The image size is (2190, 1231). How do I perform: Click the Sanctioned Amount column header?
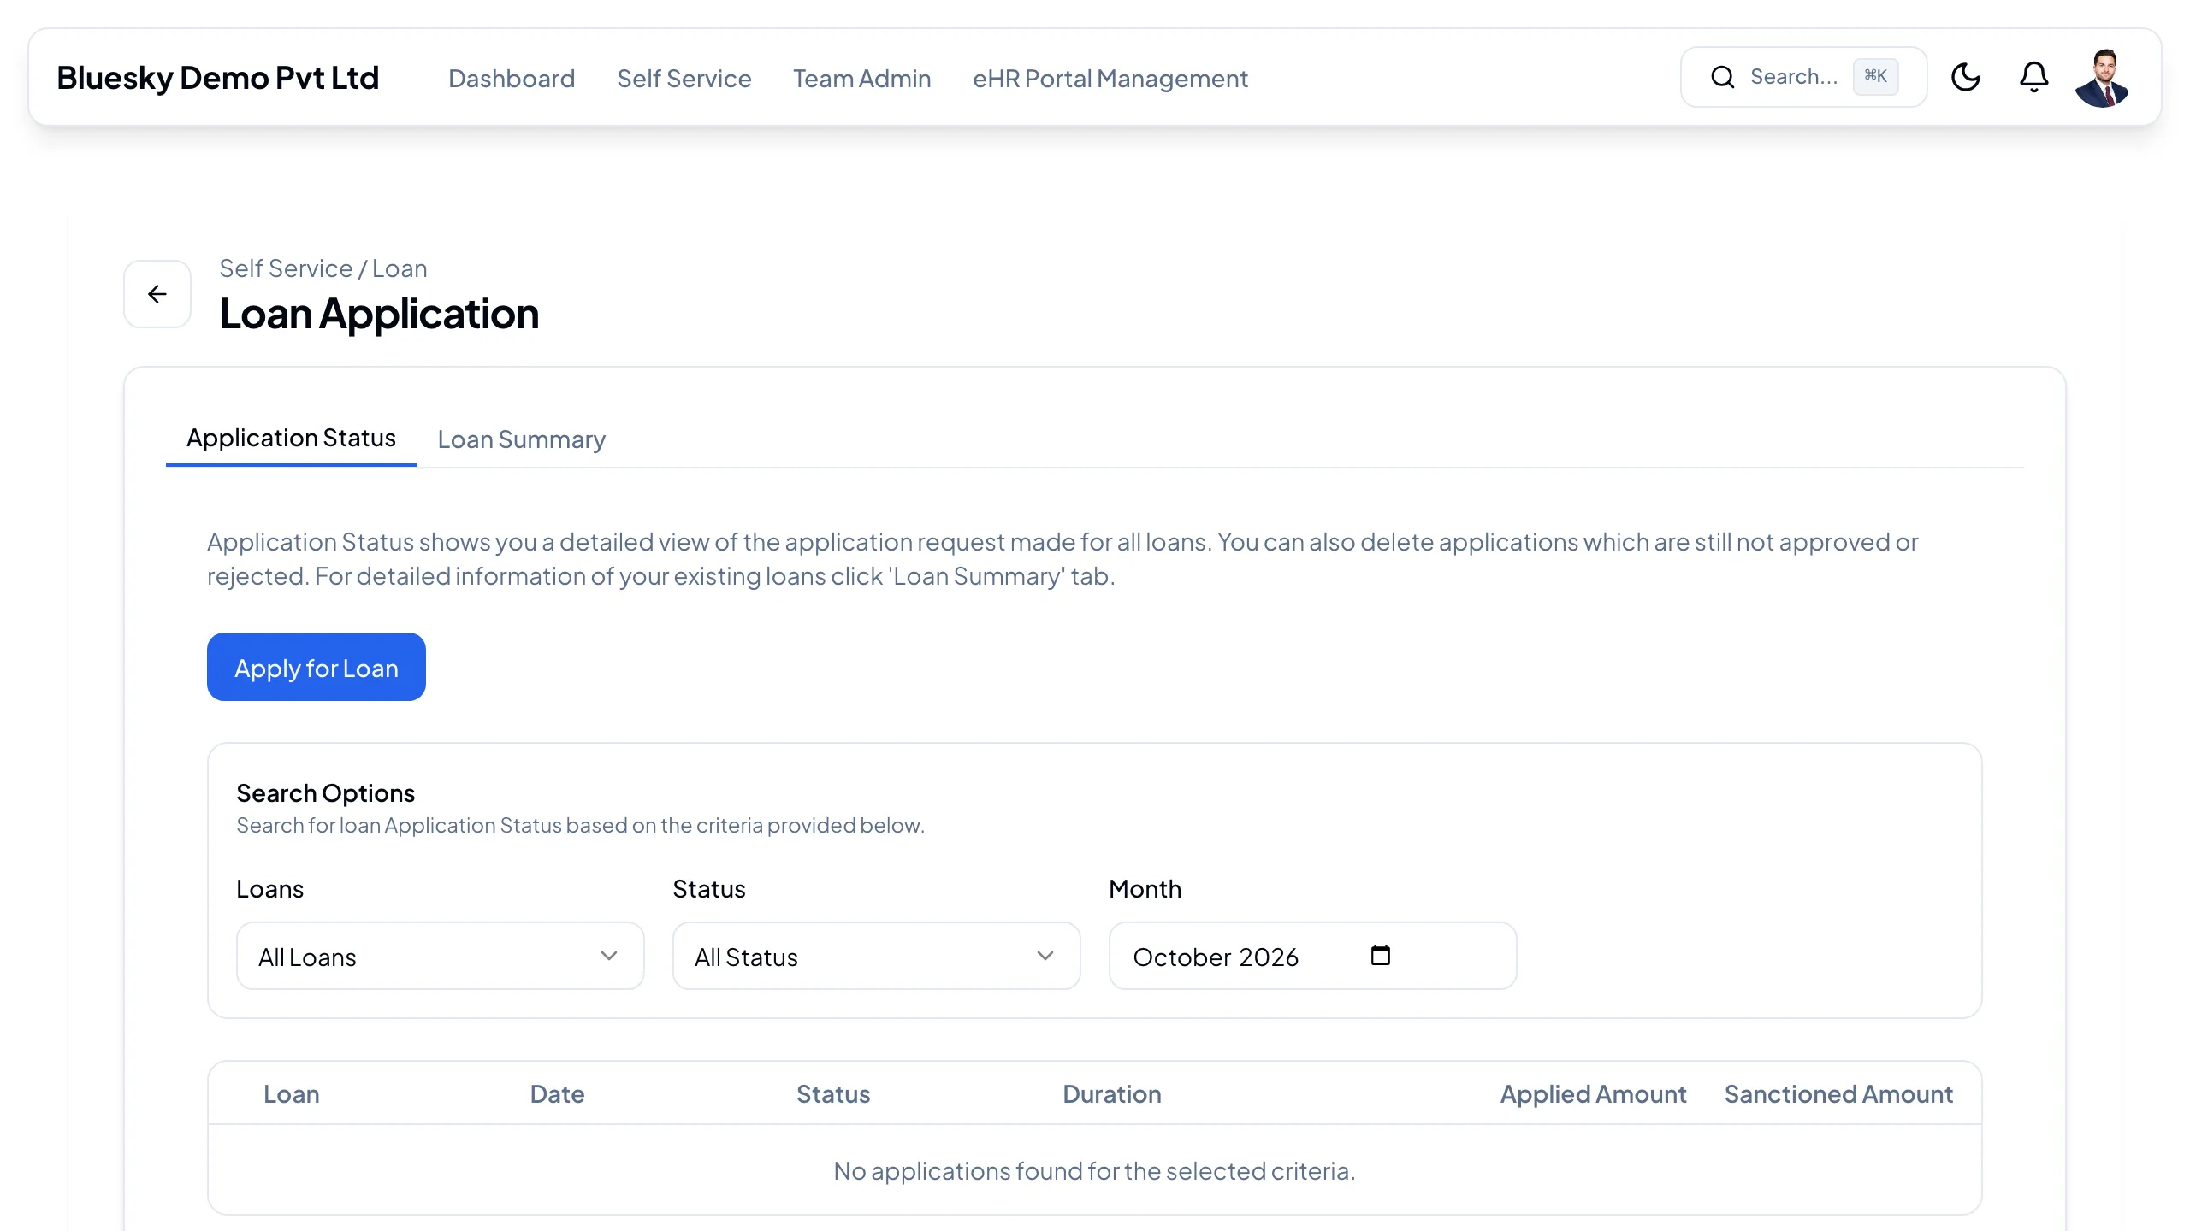[1838, 1094]
